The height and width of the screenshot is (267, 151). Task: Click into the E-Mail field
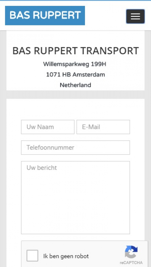(x=103, y=127)
